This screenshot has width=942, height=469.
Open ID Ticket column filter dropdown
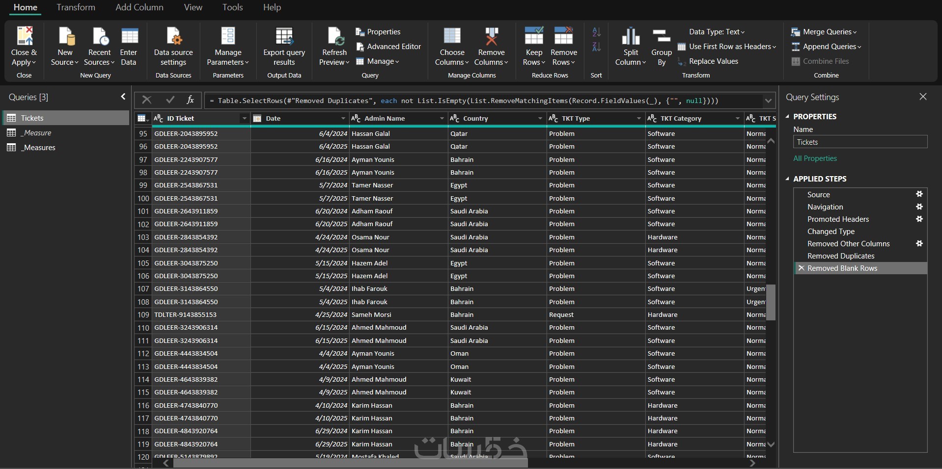tap(244, 118)
